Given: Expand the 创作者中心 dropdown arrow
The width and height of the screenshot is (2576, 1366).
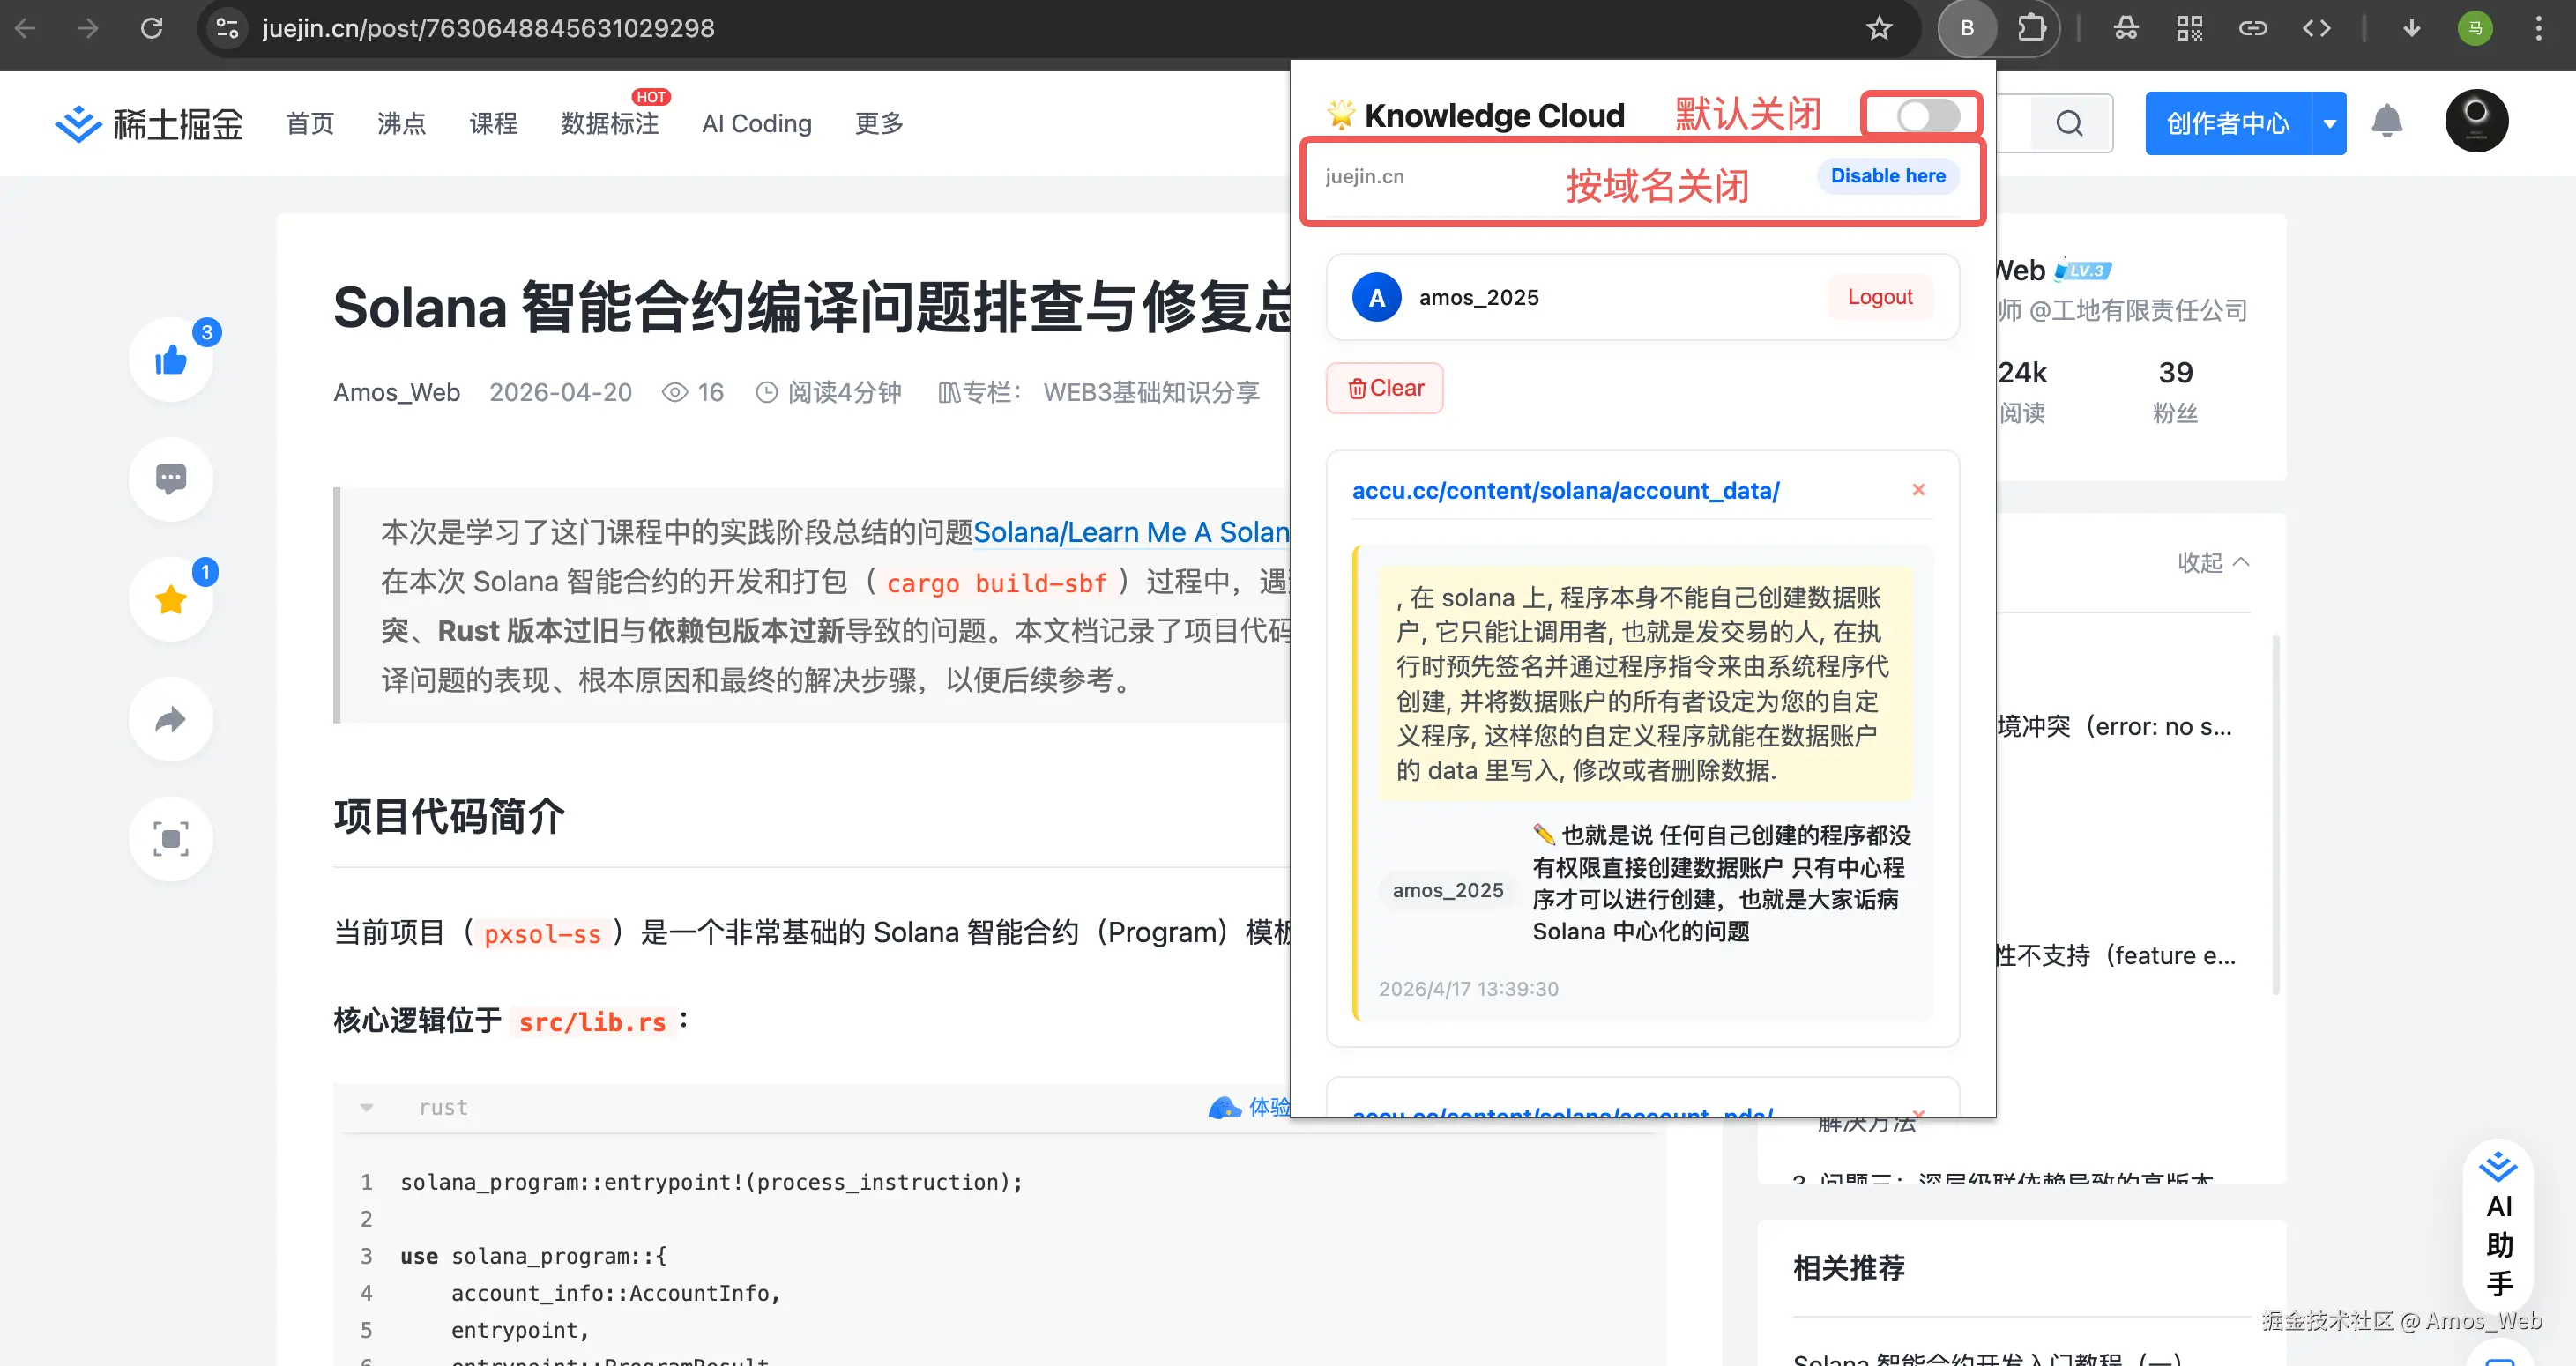Looking at the screenshot, I should click(x=2329, y=123).
